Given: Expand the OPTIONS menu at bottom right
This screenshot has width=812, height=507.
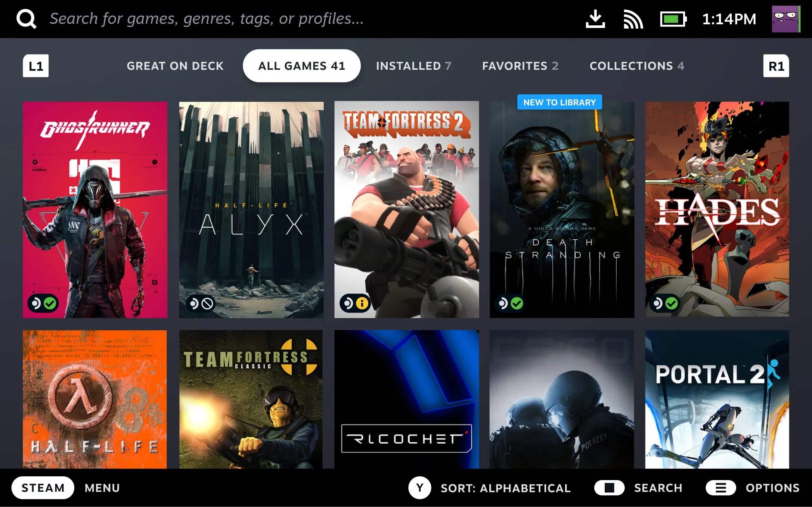Looking at the screenshot, I should click(754, 486).
